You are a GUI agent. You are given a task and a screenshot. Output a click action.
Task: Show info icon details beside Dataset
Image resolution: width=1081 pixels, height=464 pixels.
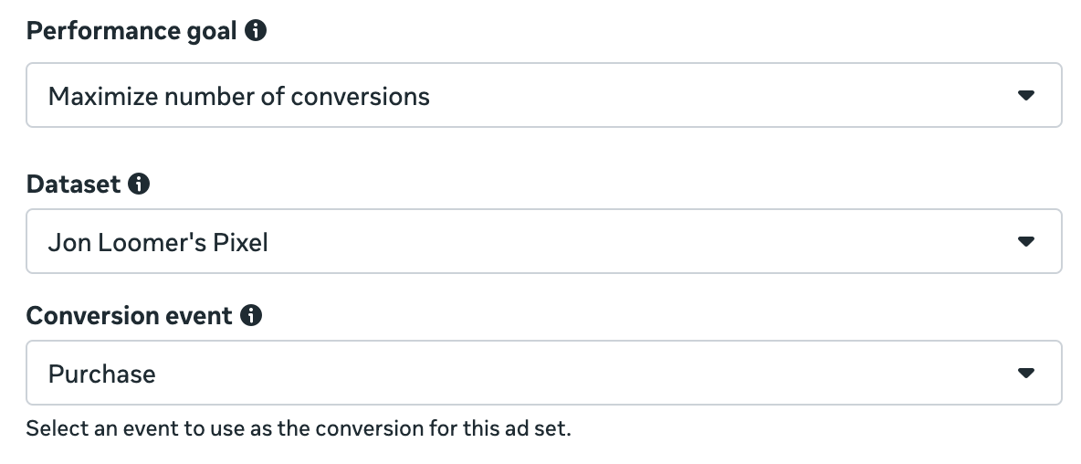click(x=139, y=184)
